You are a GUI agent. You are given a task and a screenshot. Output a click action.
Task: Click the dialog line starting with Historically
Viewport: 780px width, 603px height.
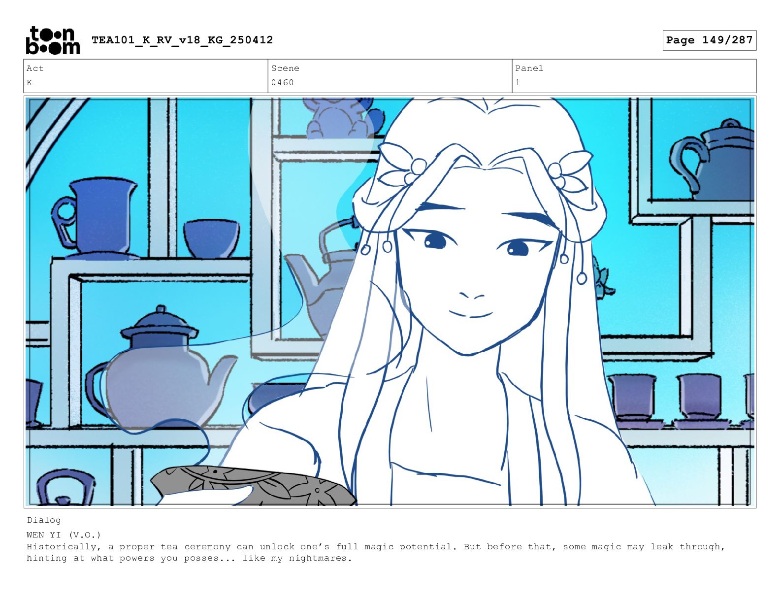pos(376,547)
